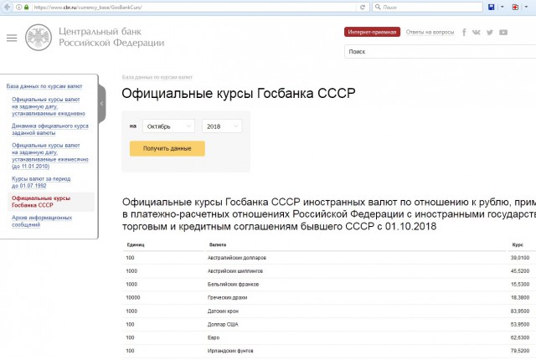This screenshot has height=360, width=536.
Task: Click the Bank of Russia emblem logo
Action: click(39, 37)
